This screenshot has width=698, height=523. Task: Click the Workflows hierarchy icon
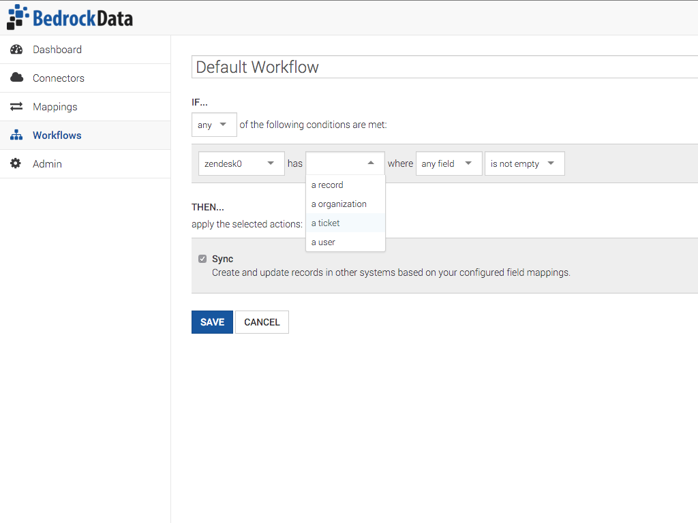pyautogui.click(x=16, y=136)
